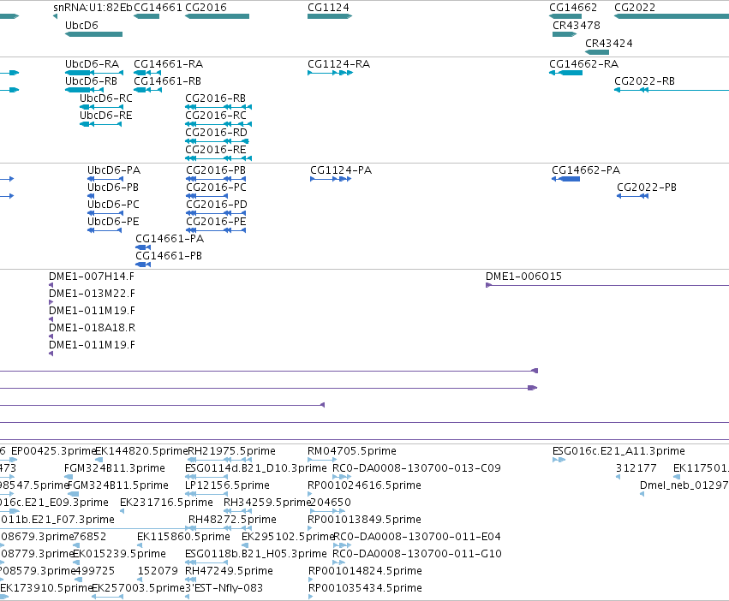Select the ESG016c.E21_A11.3prime EST label
Image resolution: width=729 pixels, height=601 pixels.
coord(618,451)
